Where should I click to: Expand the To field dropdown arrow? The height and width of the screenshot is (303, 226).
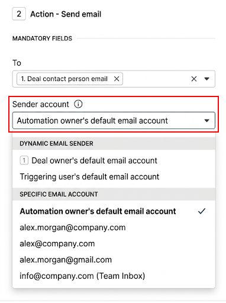pyautogui.click(x=206, y=79)
